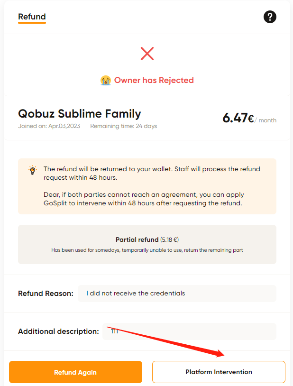This screenshot has width=293, height=386.
Task: Select the Partial refund option card
Action: [x=147, y=244]
